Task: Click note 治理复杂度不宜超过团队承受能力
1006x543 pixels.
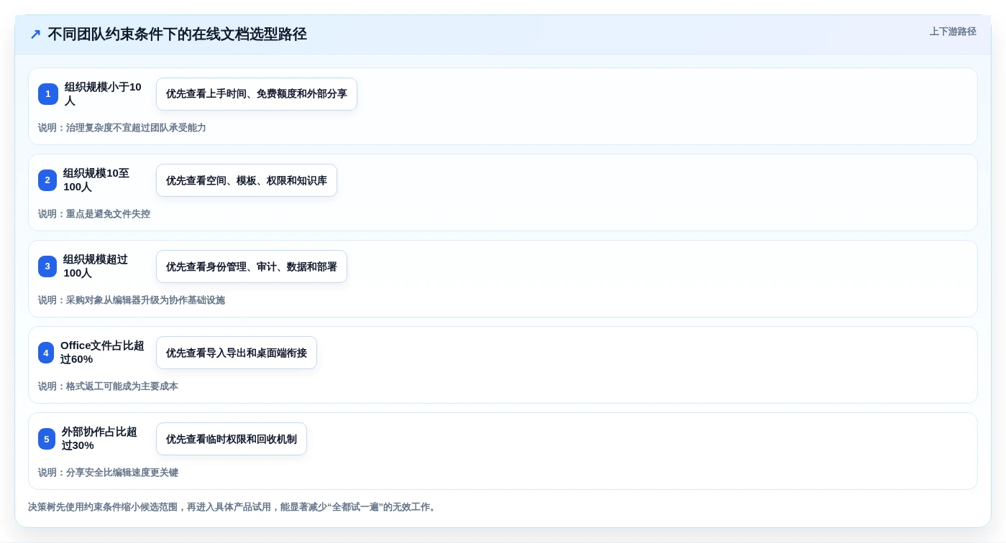Action: (122, 128)
